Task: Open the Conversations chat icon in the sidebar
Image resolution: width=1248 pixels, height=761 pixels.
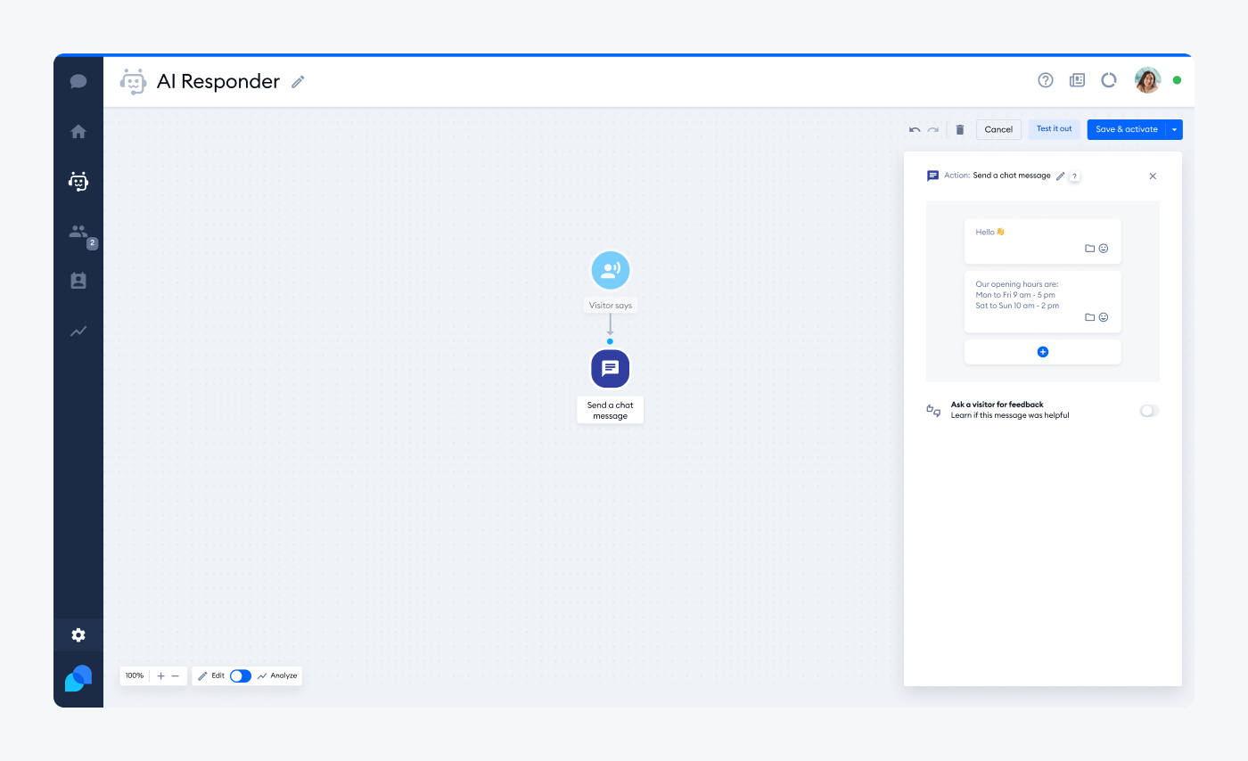Action: click(78, 80)
